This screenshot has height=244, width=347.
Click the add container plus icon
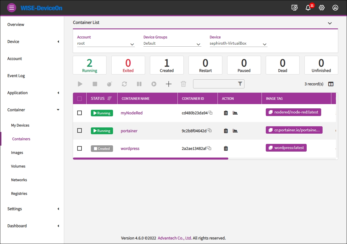coord(169,84)
